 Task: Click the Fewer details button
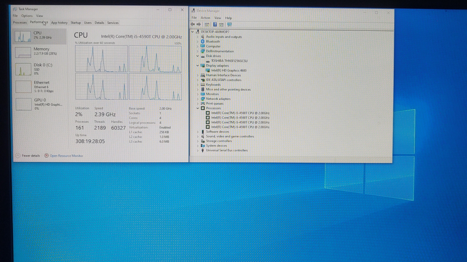click(x=28, y=156)
